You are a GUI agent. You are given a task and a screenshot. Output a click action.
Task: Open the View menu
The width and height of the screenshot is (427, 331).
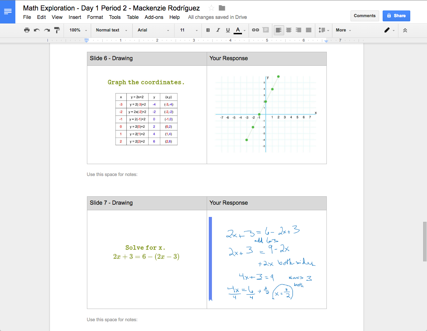(x=57, y=17)
